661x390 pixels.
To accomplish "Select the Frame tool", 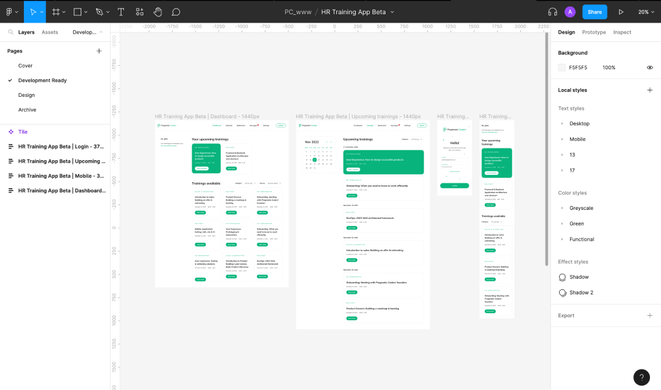I will 55,11.
